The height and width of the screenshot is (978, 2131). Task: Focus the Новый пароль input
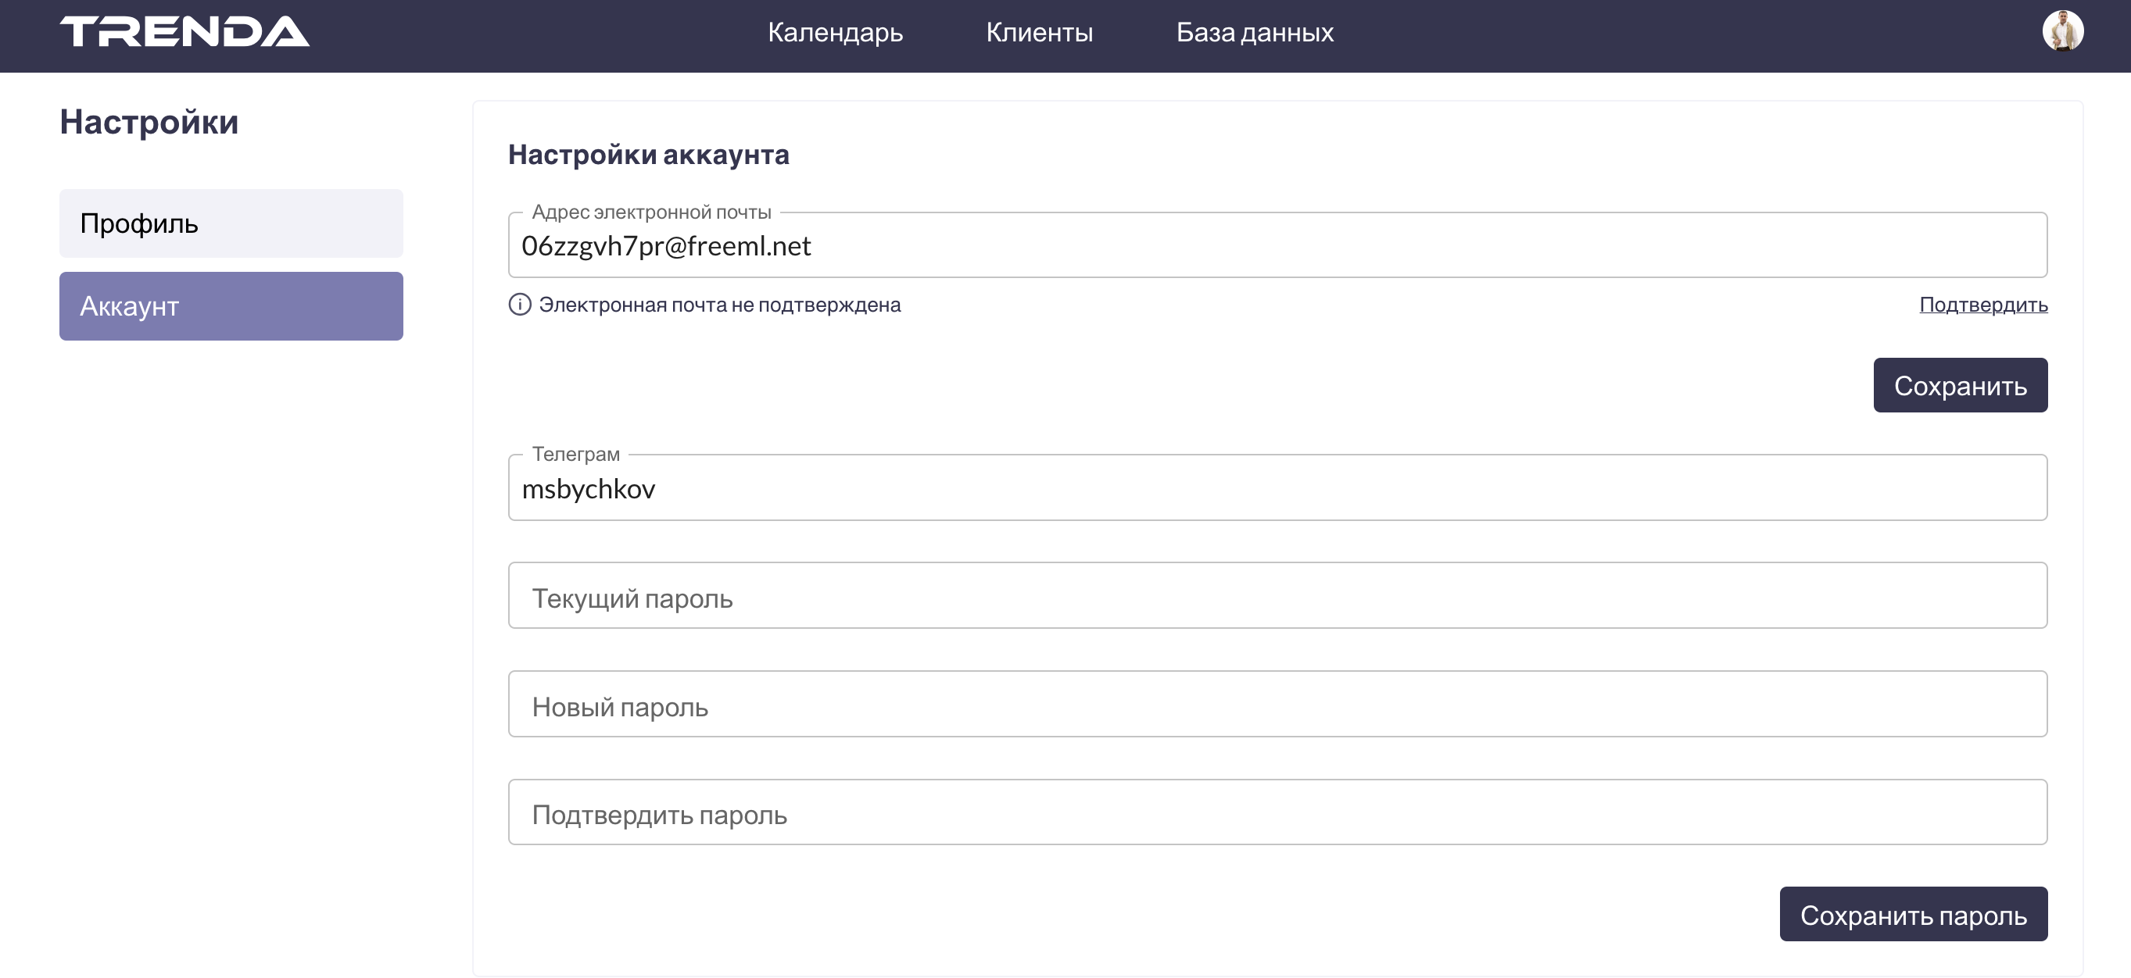(1277, 705)
